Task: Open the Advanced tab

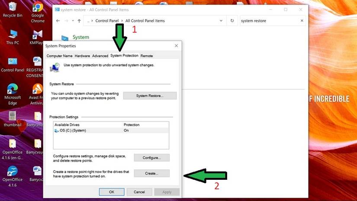Action: (x=100, y=56)
